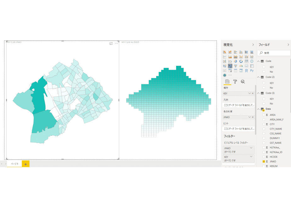Image resolution: width=291 pixels, height=207 pixels.
Task: Open focus mode on the JINKO map
Action: (x=111, y=43)
